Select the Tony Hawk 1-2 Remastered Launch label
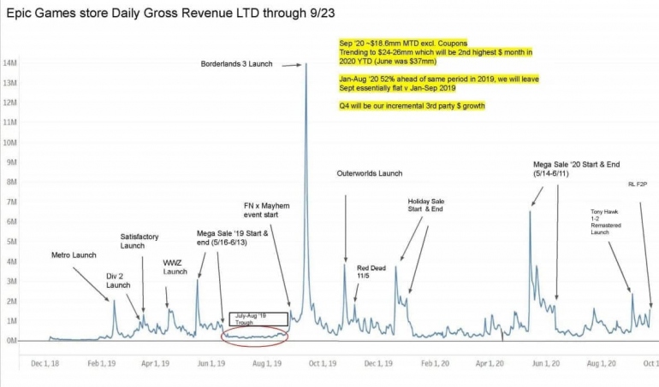 click(606, 222)
